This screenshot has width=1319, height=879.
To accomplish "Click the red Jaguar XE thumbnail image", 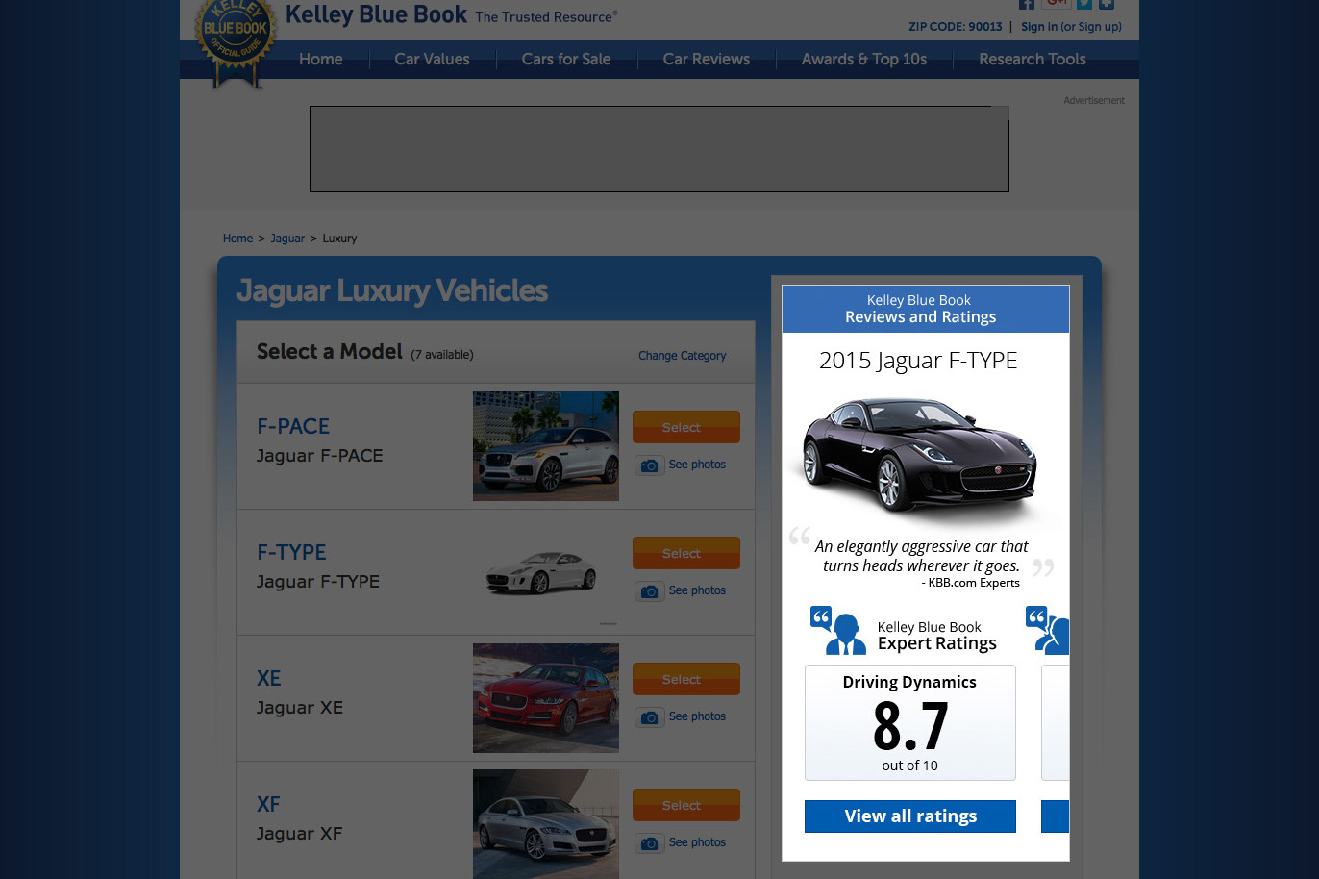I will pyautogui.click(x=546, y=698).
